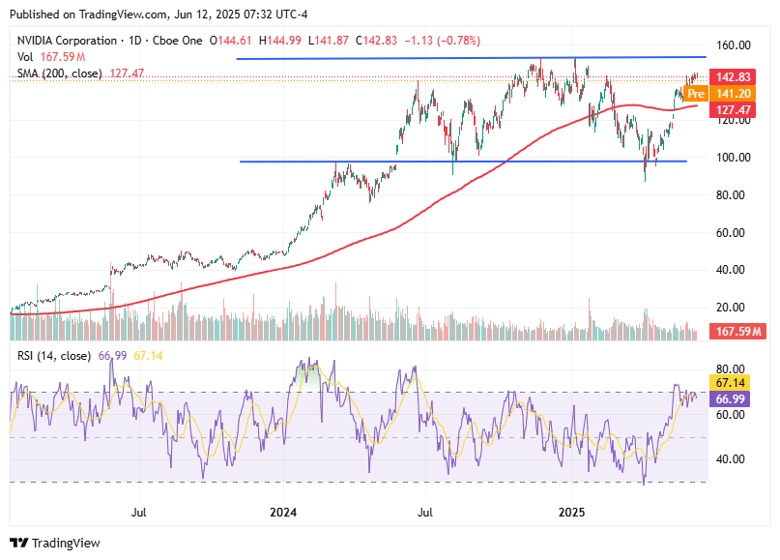Screen dimensions: 780x560
Task: Select the upper blue horizontal resistance line
Action: click(471, 58)
